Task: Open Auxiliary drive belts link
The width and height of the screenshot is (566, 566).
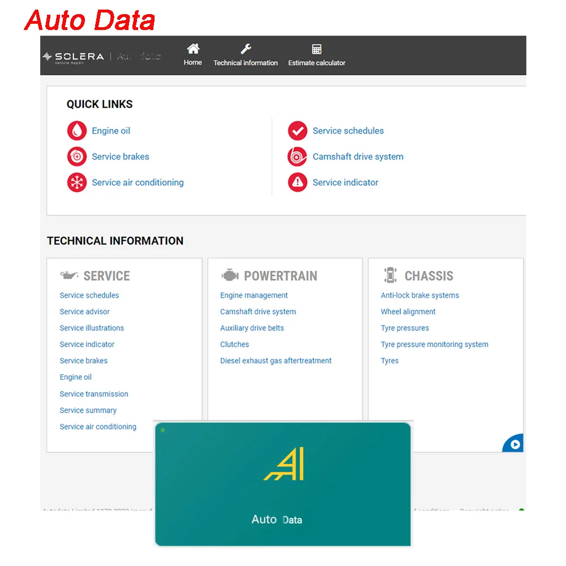Action: coord(252,328)
